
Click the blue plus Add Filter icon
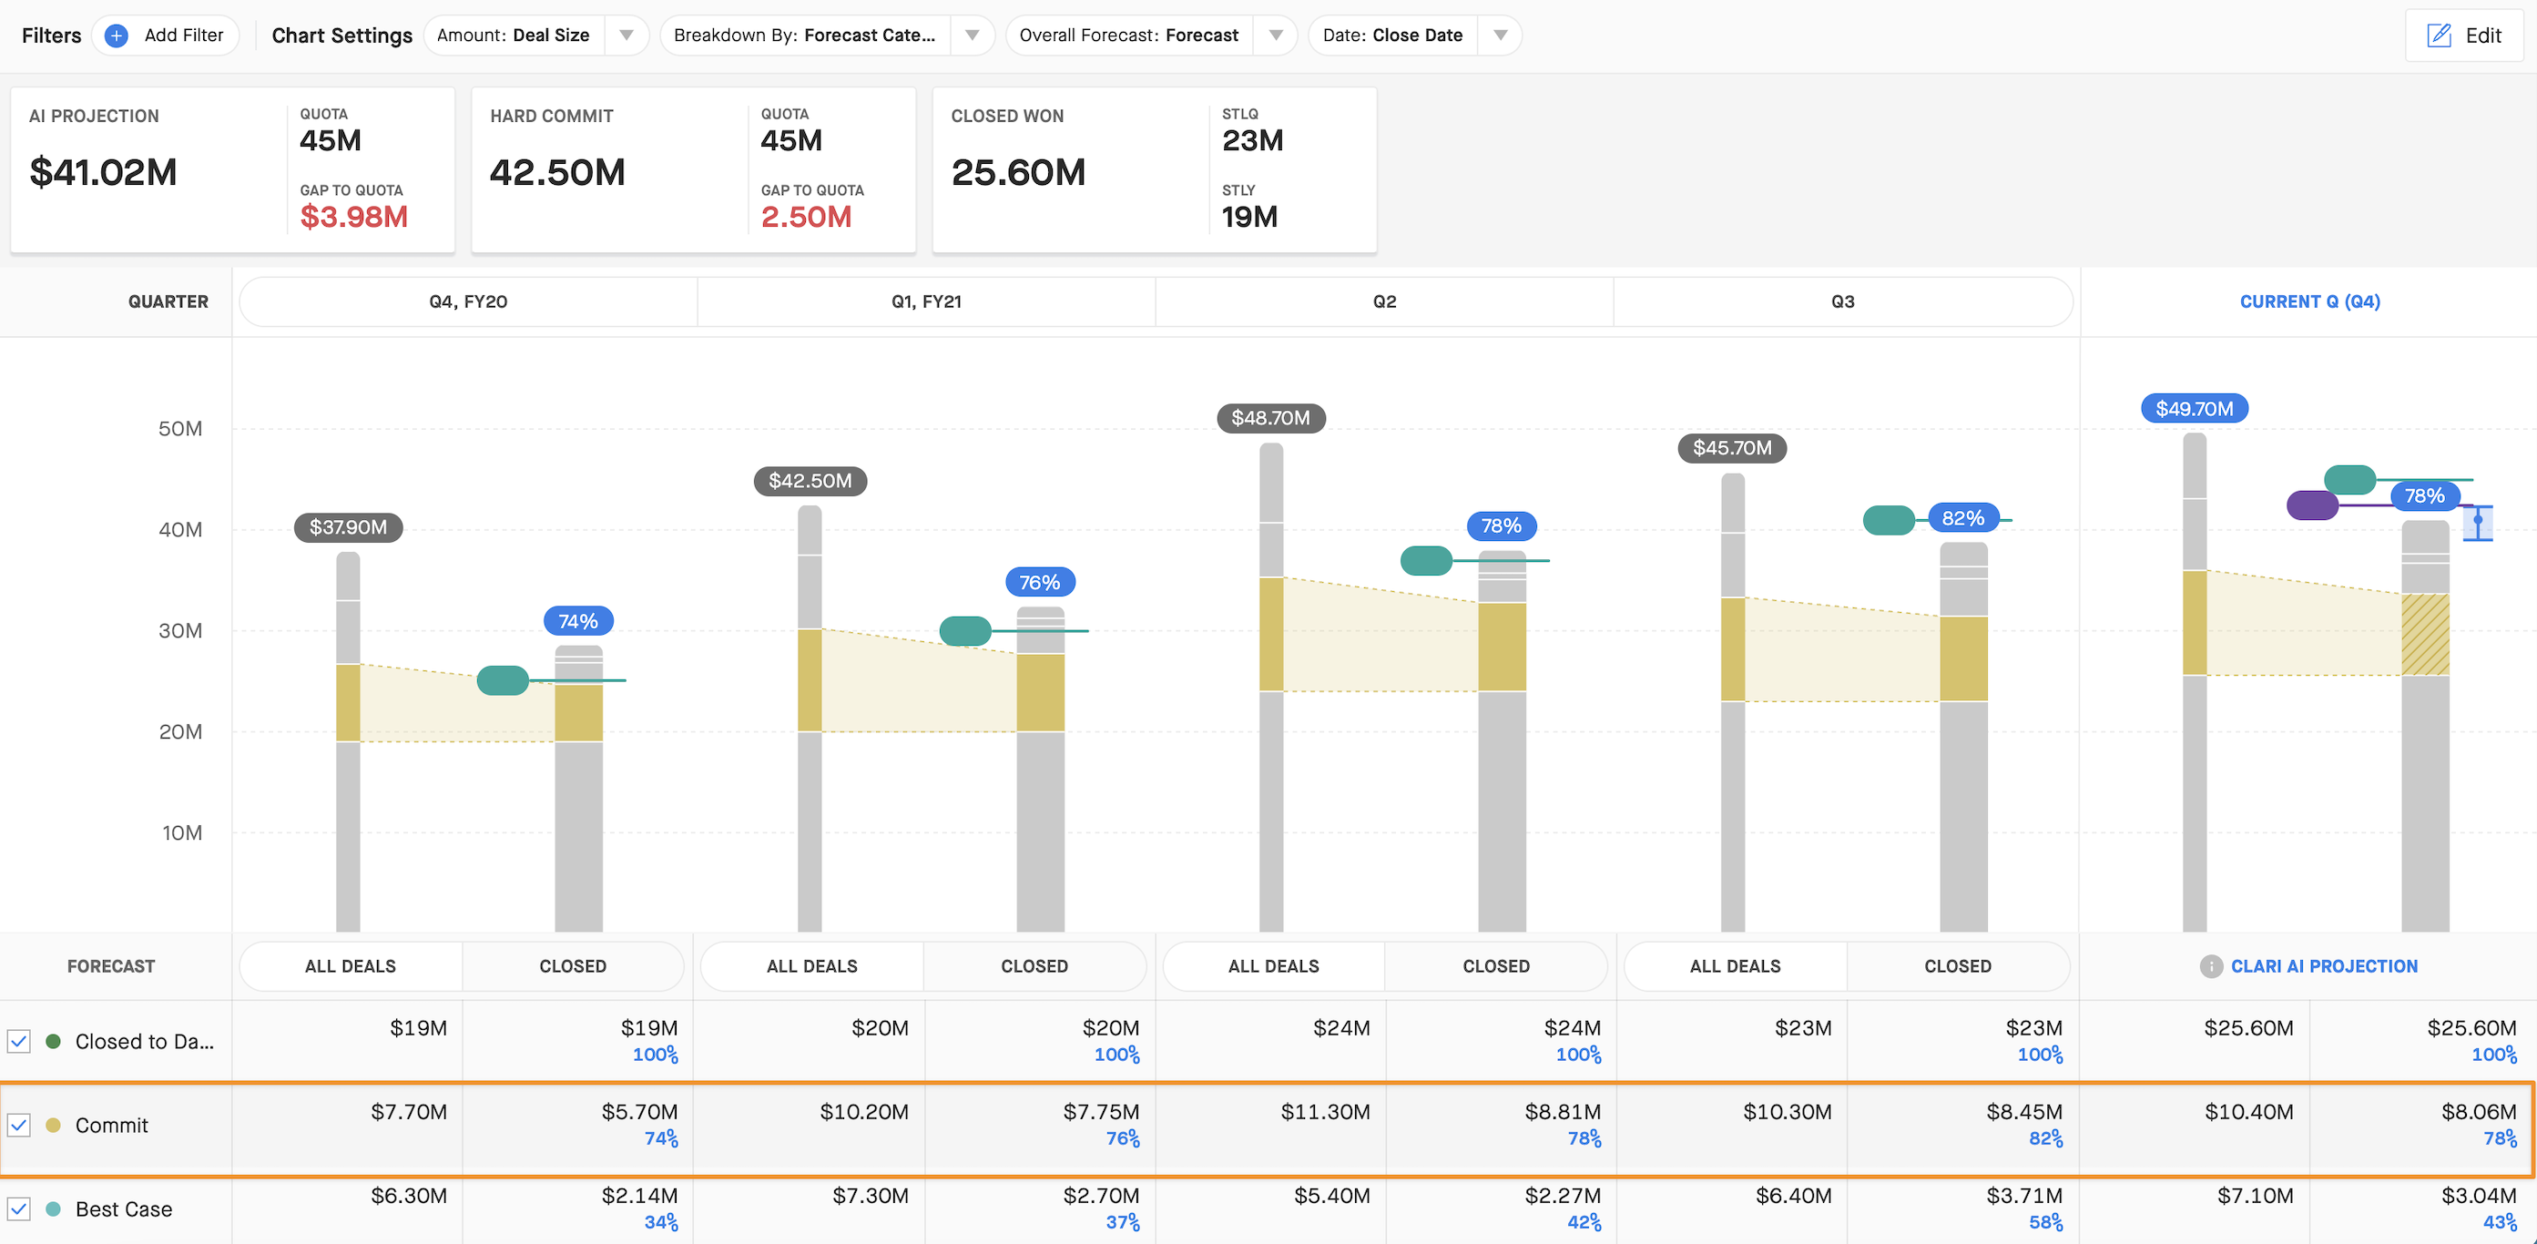click(117, 36)
